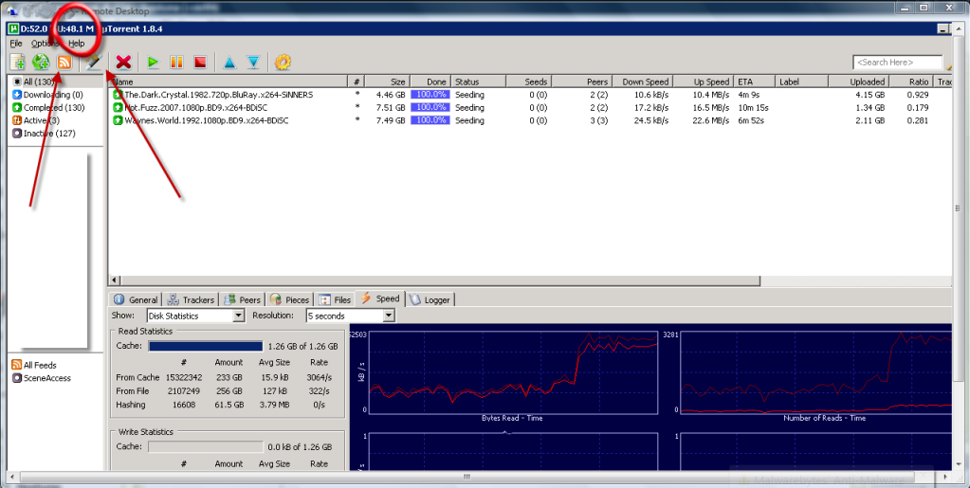Click the Search Here input field
This screenshot has width=970, height=488.
(898, 62)
